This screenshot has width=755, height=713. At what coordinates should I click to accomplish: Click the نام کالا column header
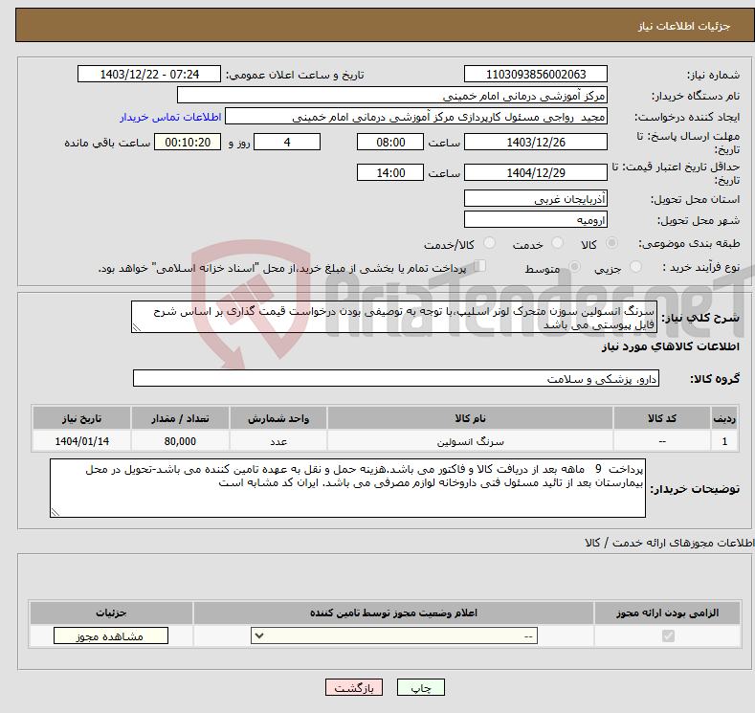click(x=471, y=418)
